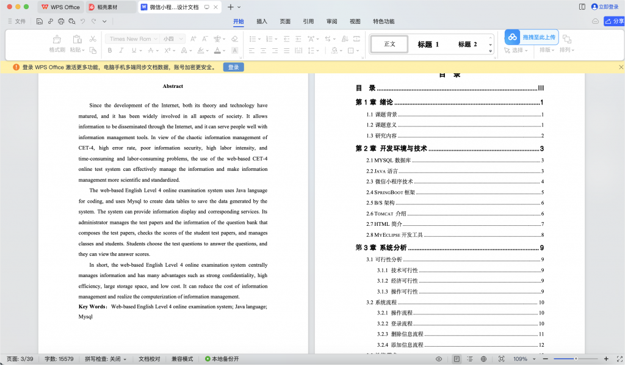
Task: Enable the character shading A icon
Action: [x=236, y=51]
